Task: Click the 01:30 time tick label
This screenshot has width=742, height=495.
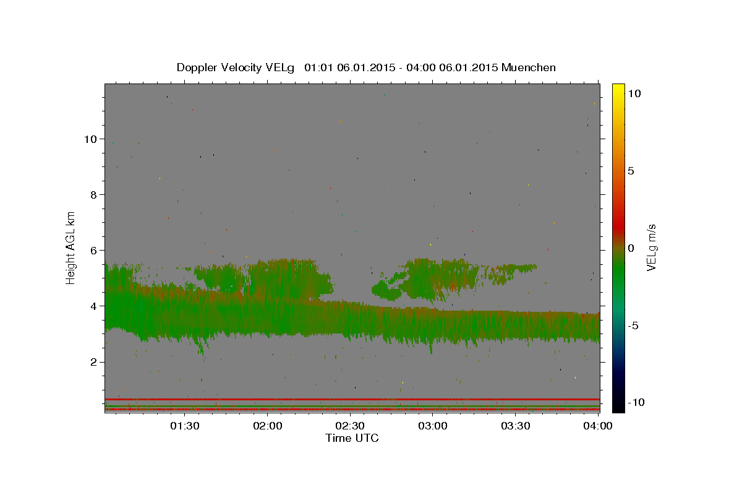Action: pyautogui.click(x=184, y=426)
